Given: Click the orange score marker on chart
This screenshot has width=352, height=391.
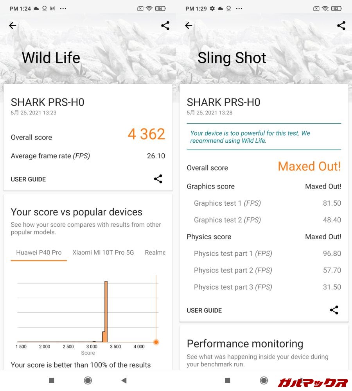Looking at the screenshot, I should [156, 342].
